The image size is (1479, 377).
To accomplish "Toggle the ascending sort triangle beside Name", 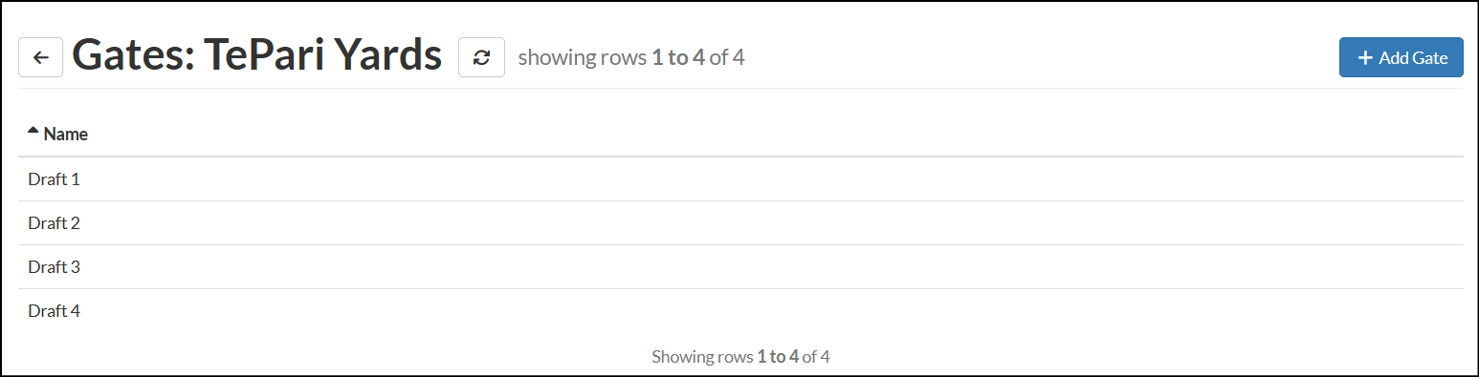I will (33, 131).
